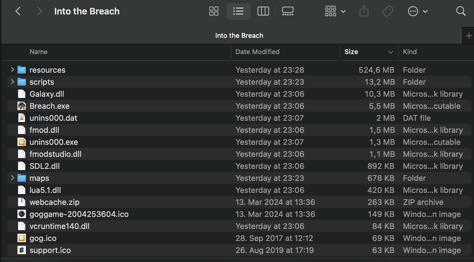Click the DAT file kind label
The image size is (474, 262).
(417, 118)
